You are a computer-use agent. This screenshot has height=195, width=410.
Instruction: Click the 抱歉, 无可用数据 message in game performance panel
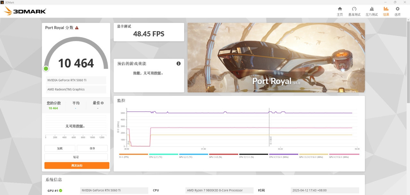pos(148,73)
